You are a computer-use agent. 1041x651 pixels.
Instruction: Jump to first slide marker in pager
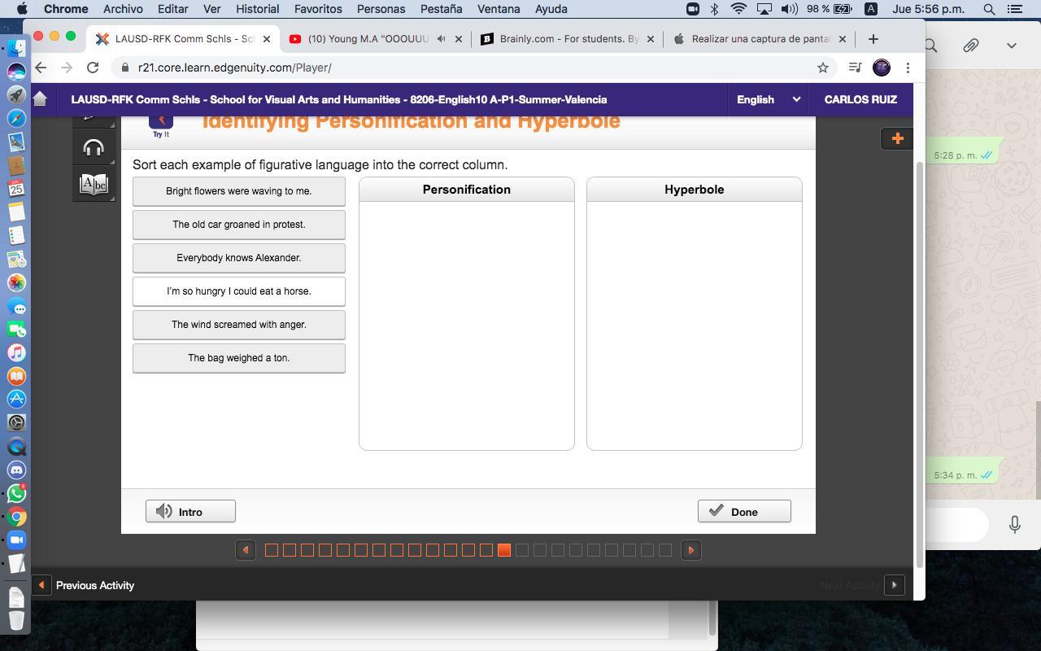coord(272,550)
